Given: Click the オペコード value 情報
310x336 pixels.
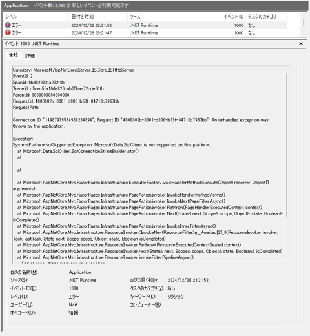Looking at the screenshot, I should coord(74,313).
